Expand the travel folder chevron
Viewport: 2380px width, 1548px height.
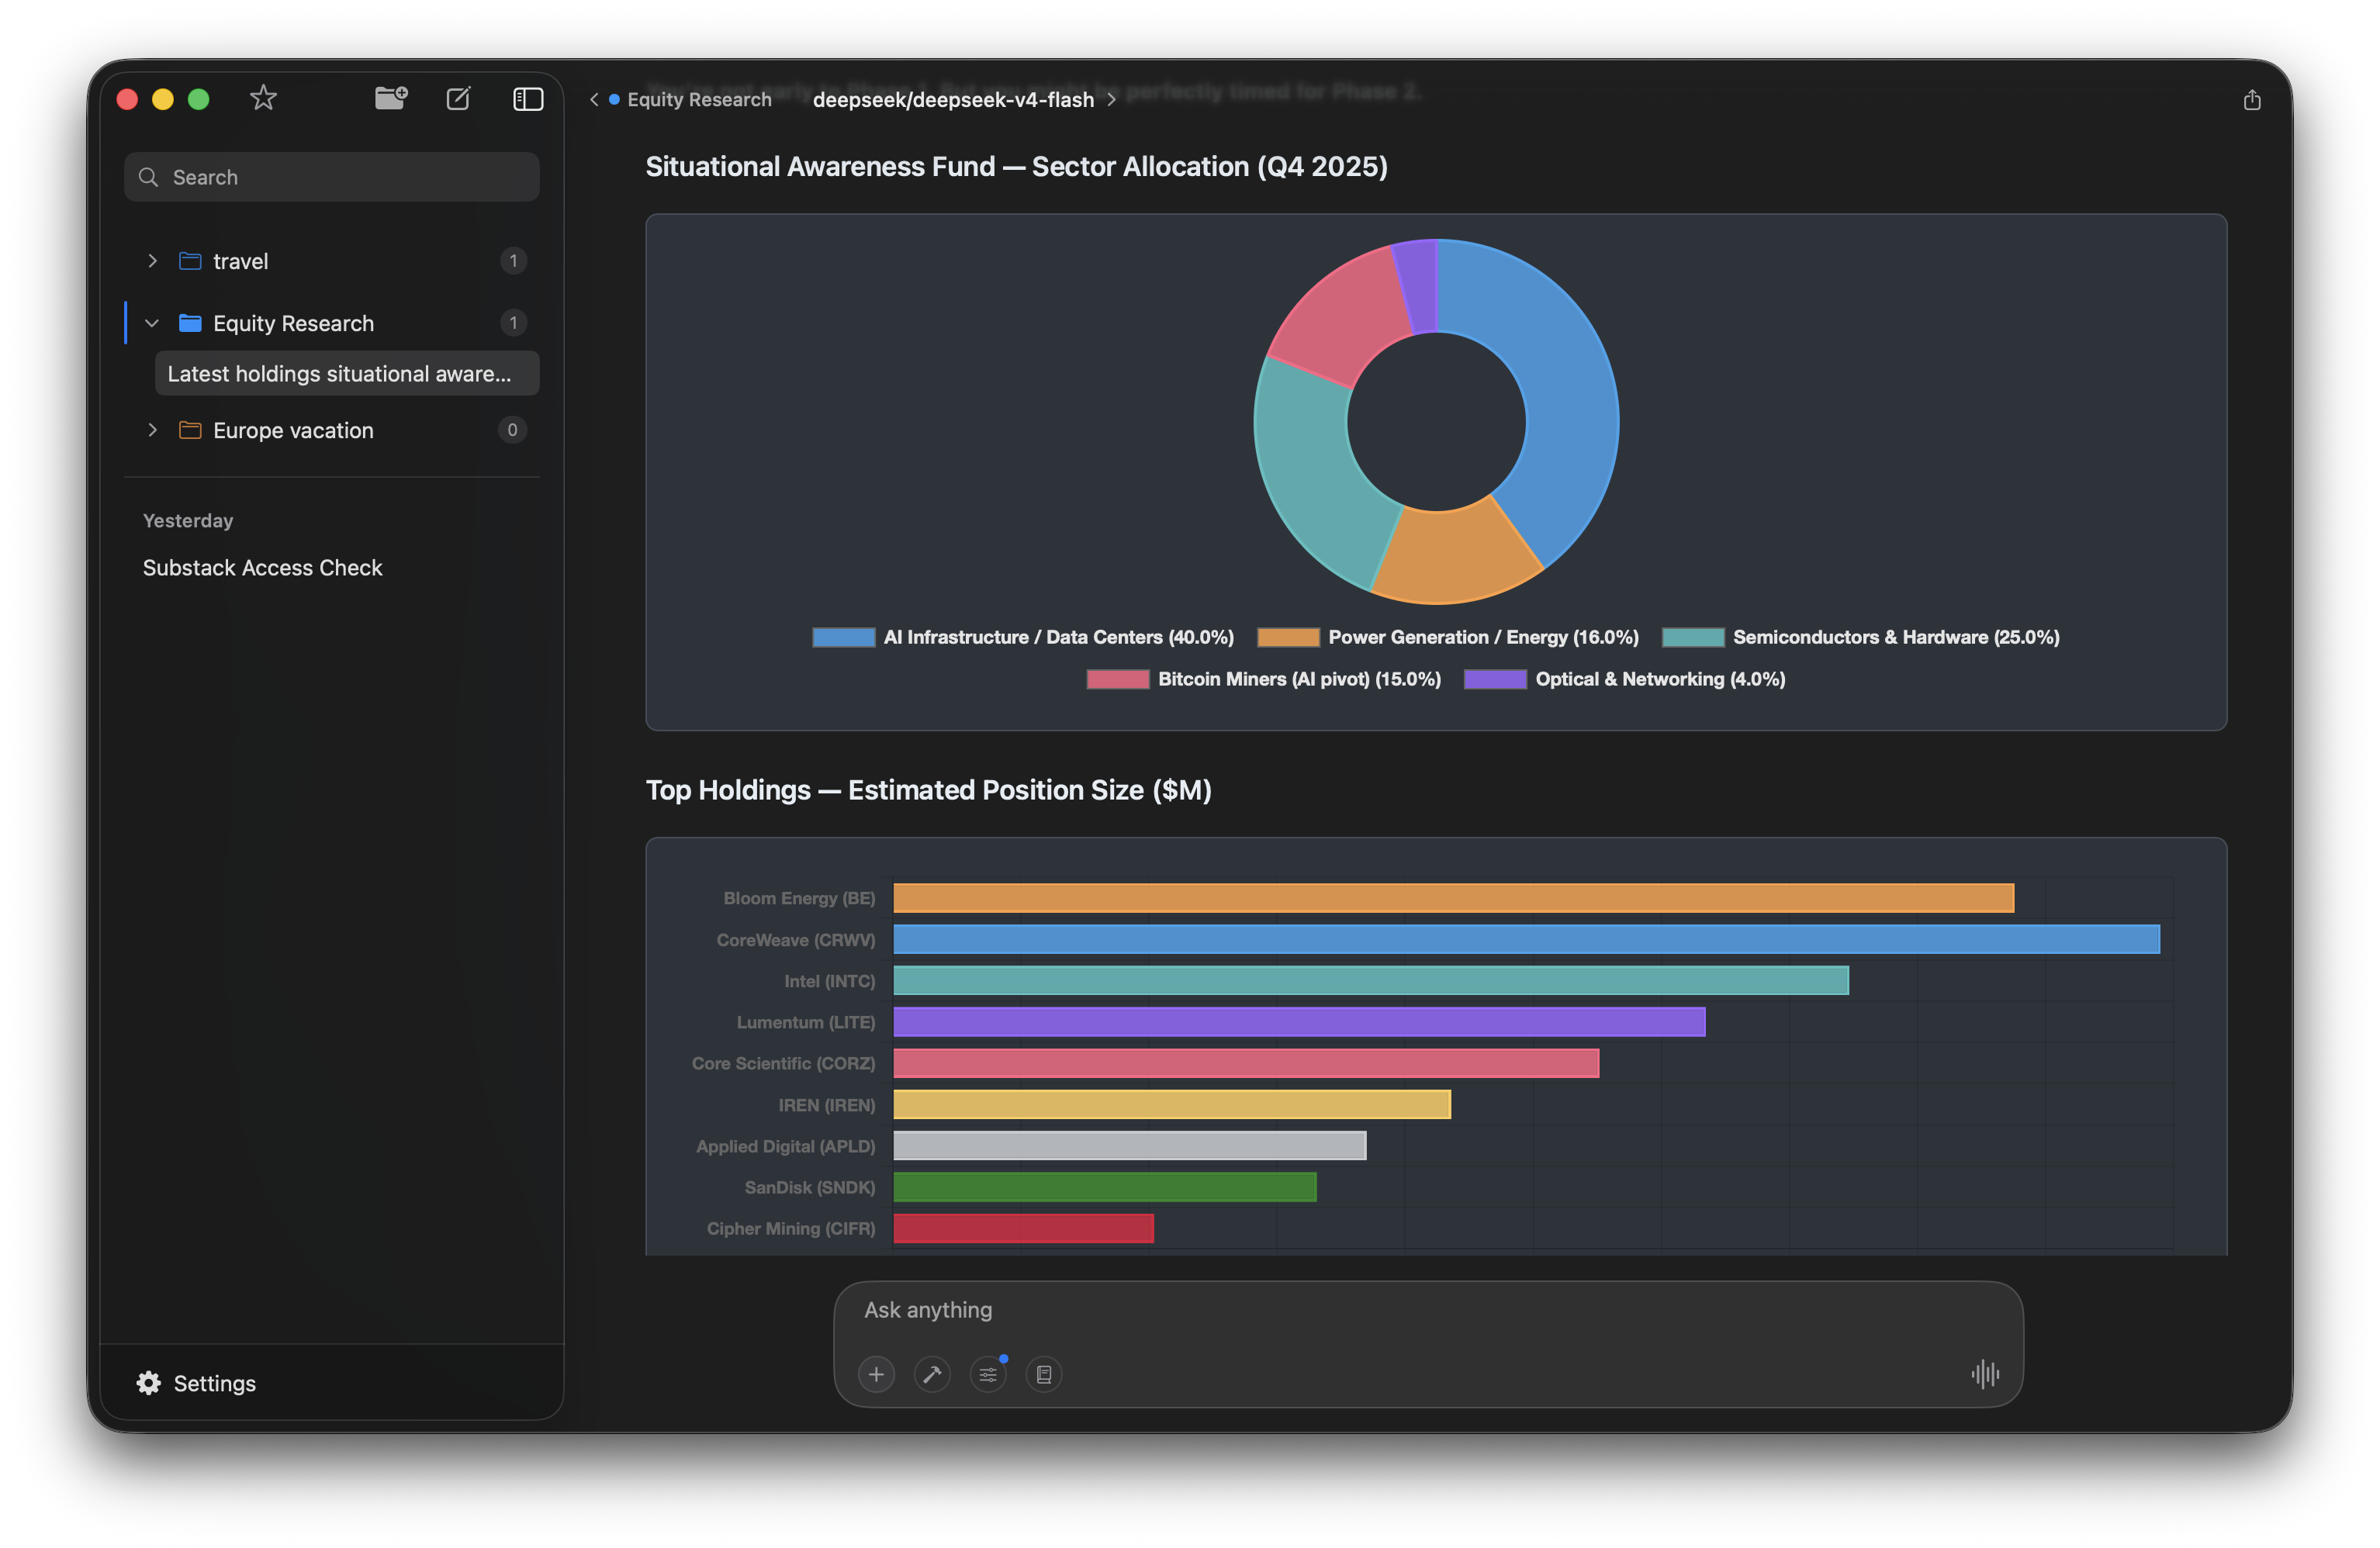pyautogui.click(x=152, y=261)
